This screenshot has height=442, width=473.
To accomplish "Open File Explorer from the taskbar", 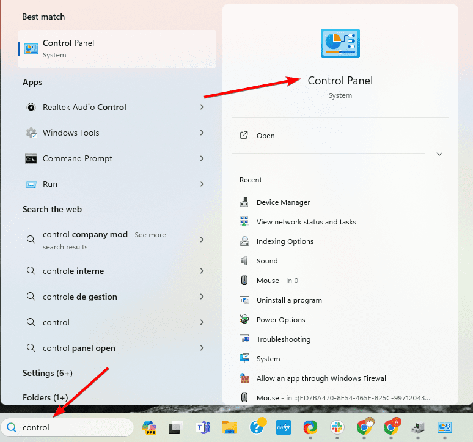I will 229,427.
